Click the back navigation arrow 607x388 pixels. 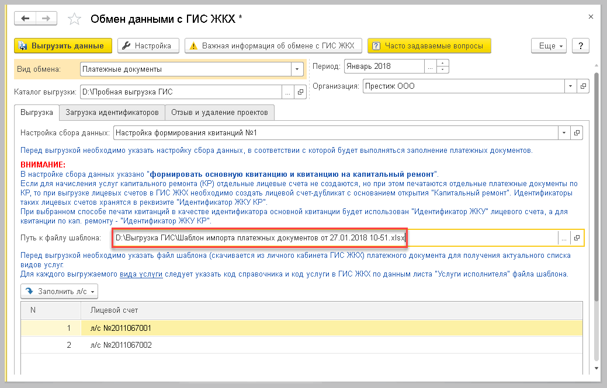(26, 19)
